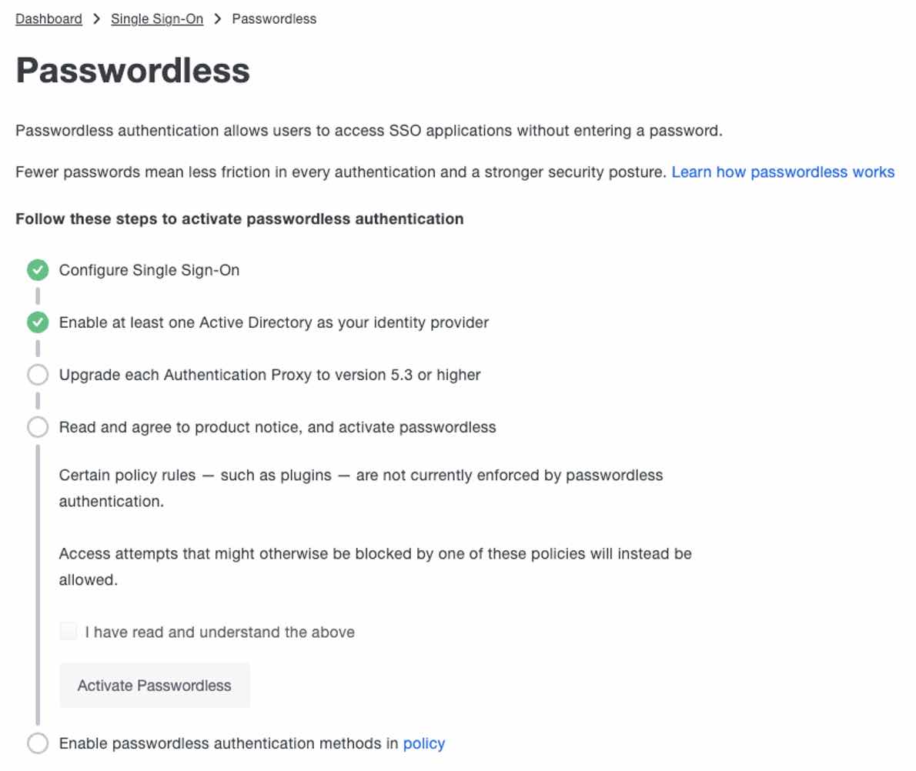Click the completed checkmark for the Active Directory step

click(37, 322)
